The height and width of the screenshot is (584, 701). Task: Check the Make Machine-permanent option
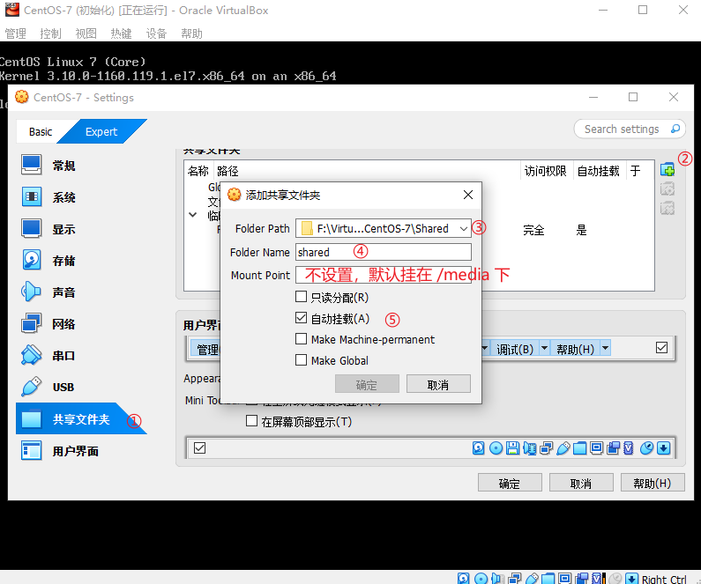point(301,339)
